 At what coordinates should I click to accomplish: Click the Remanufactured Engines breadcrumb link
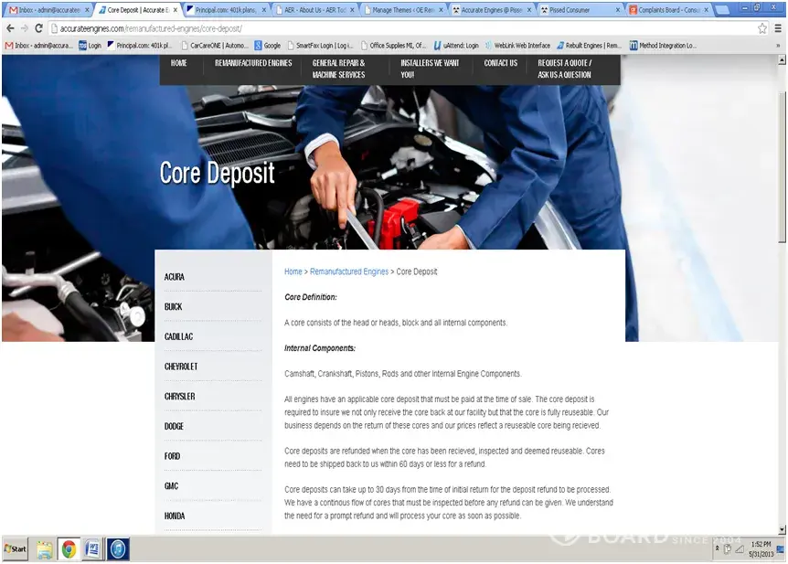tap(349, 271)
